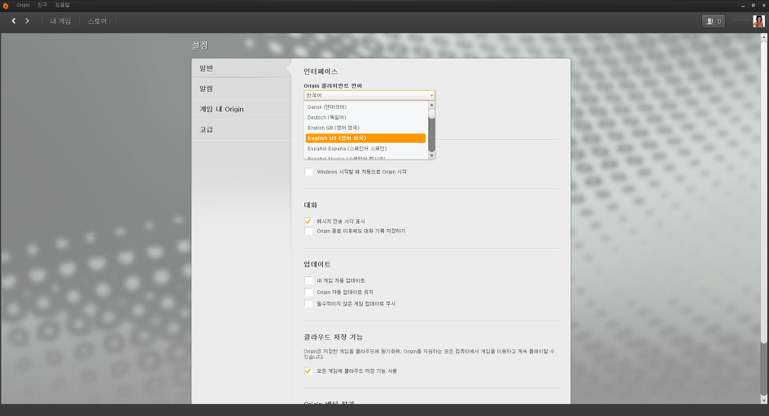Close the Origin window

[763, 6]
